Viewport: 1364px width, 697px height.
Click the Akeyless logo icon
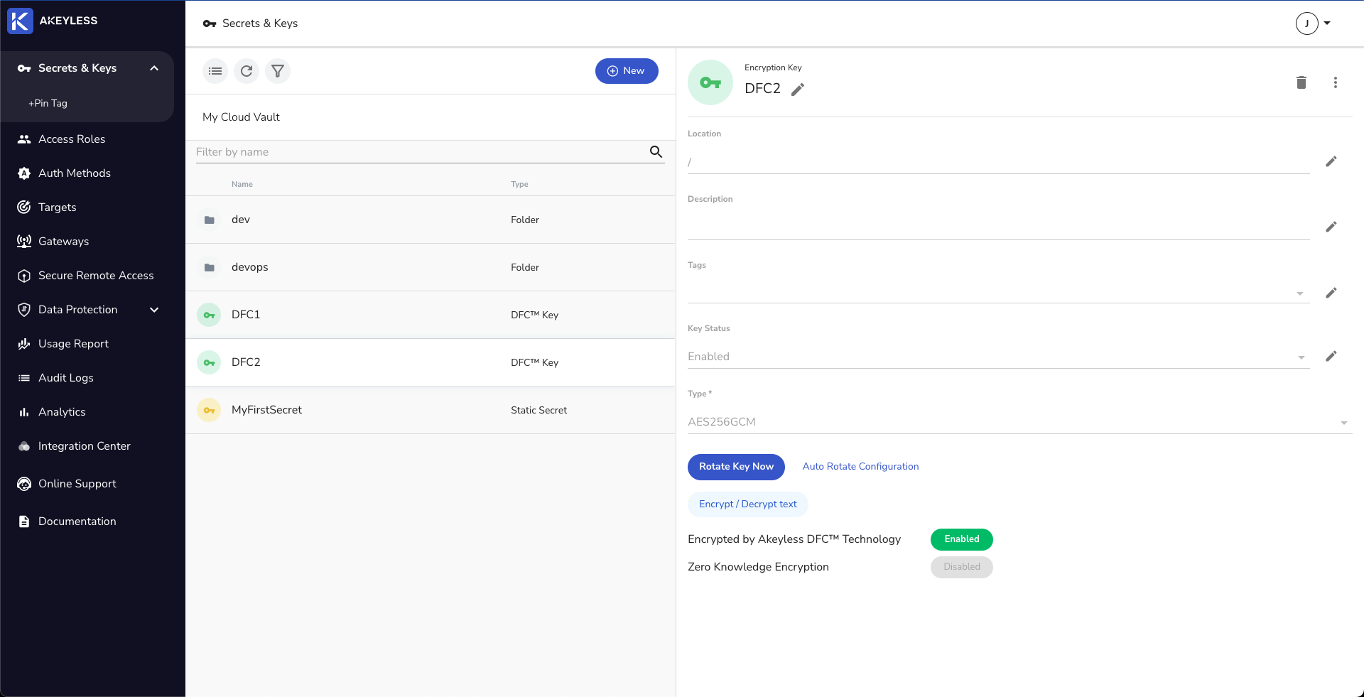click(20, 21)
